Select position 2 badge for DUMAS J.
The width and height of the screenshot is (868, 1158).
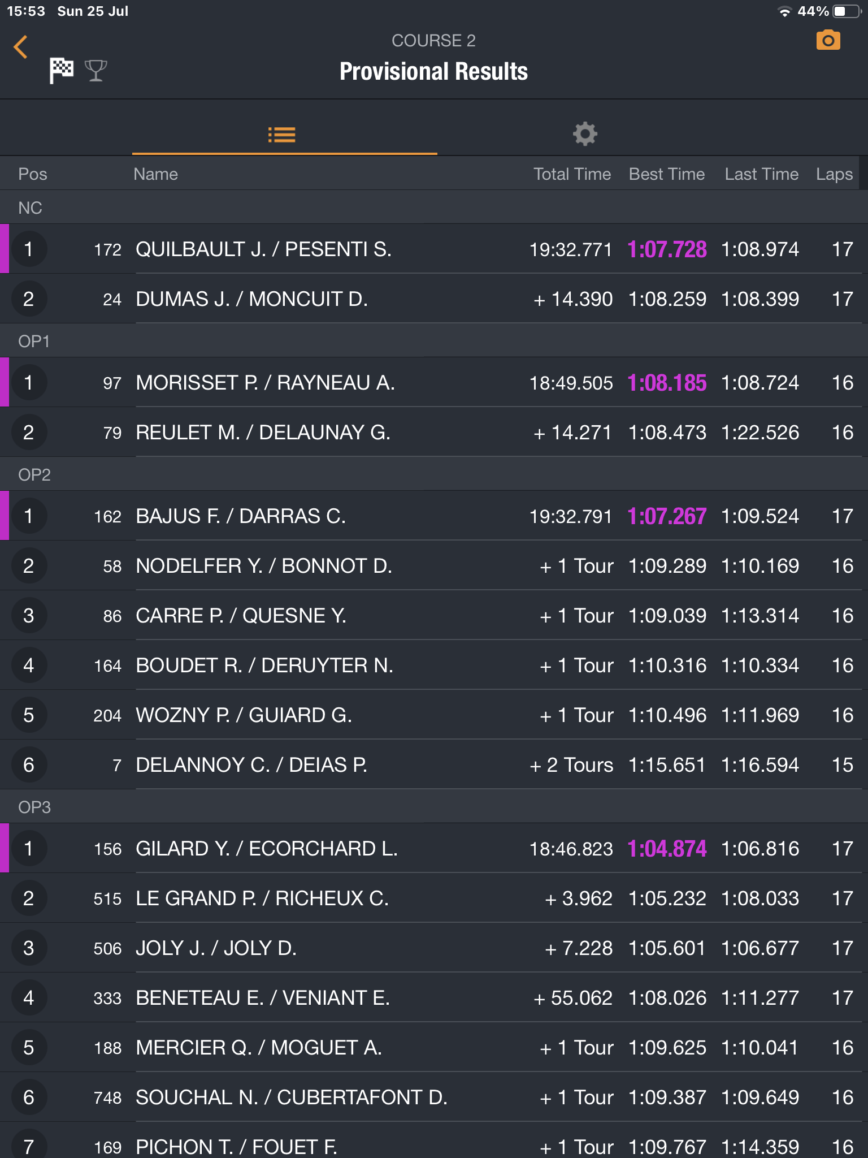tap(28, 299)
